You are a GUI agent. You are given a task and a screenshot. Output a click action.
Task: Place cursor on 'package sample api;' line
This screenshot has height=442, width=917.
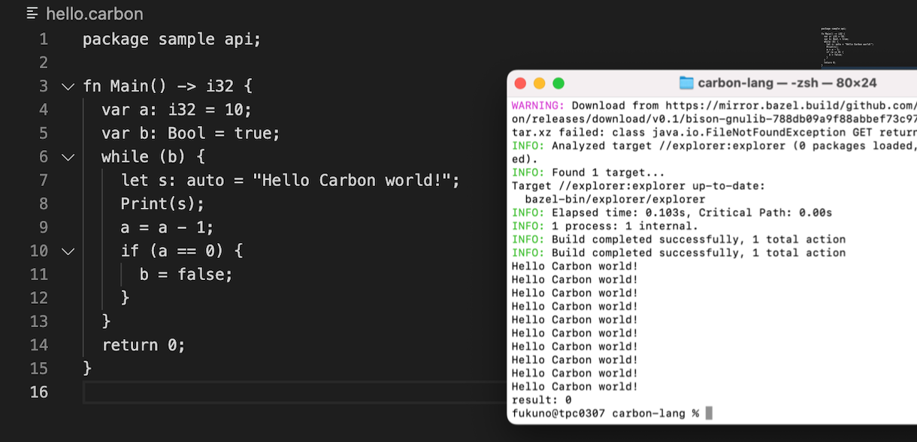click(x=172, y=39)
